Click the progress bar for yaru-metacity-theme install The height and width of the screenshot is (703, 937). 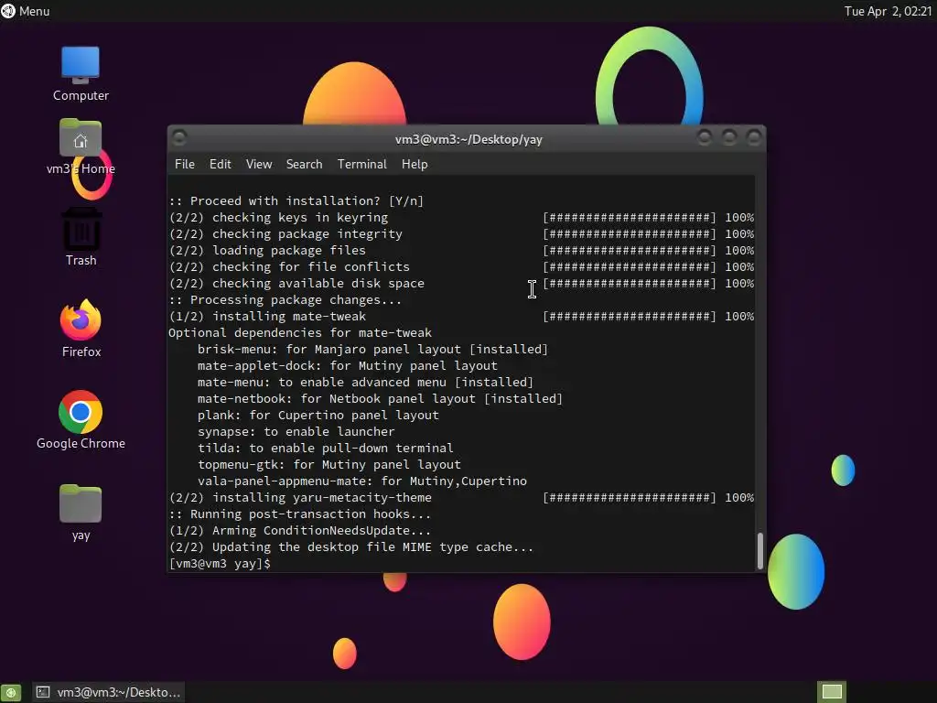pos(630,497)
